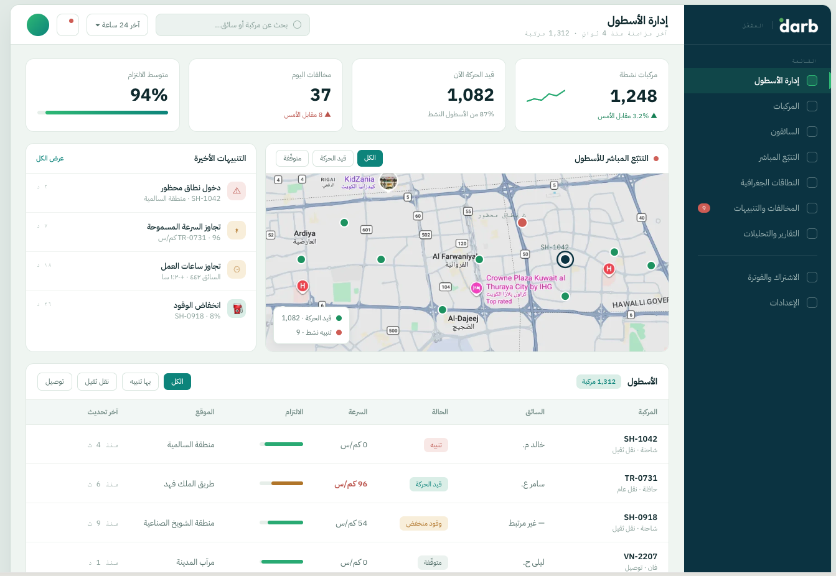836x576 pixels.
Task: Click TR-0731 row orange compliance bar
Action: pyautogui.click(x=281, y=483)
